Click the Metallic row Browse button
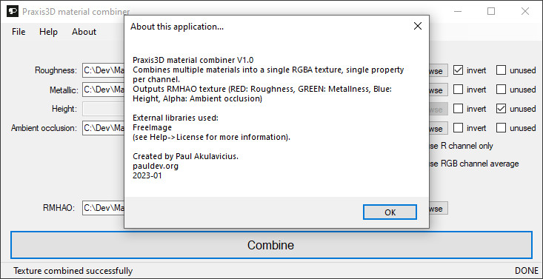 pos(439,90)
